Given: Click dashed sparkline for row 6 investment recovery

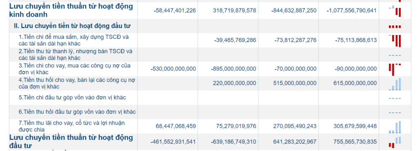Looking at the screenshot, I should click(395, 113).
